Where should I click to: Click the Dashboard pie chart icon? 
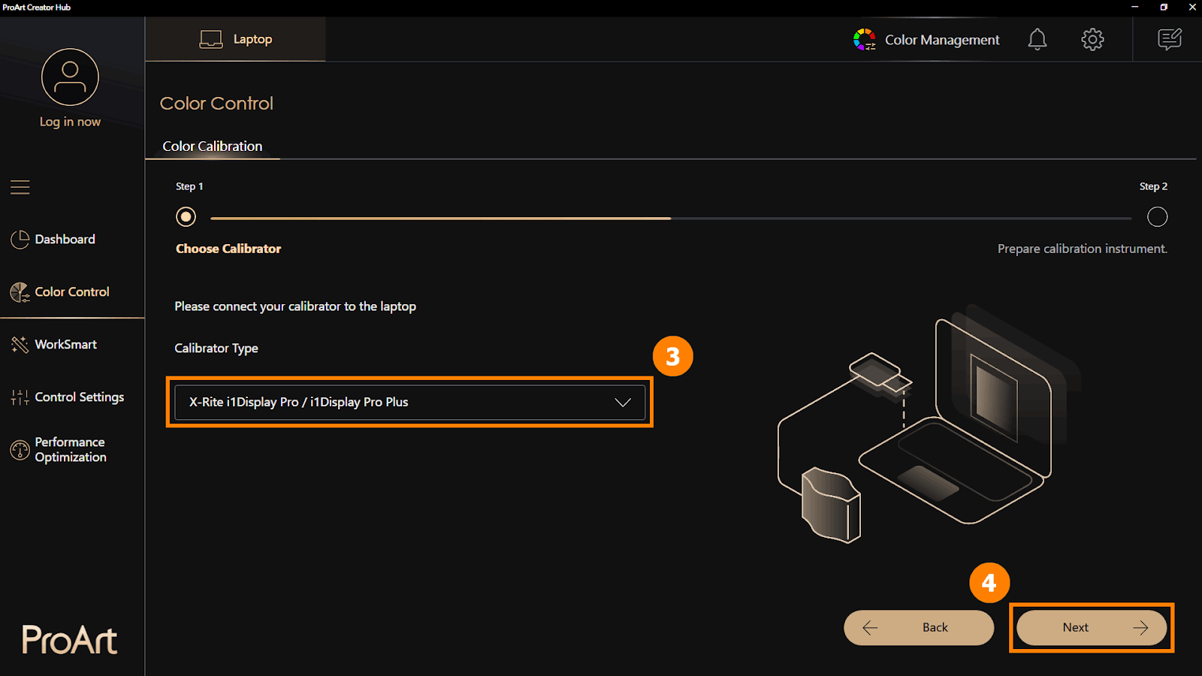[x=20, y=240]
